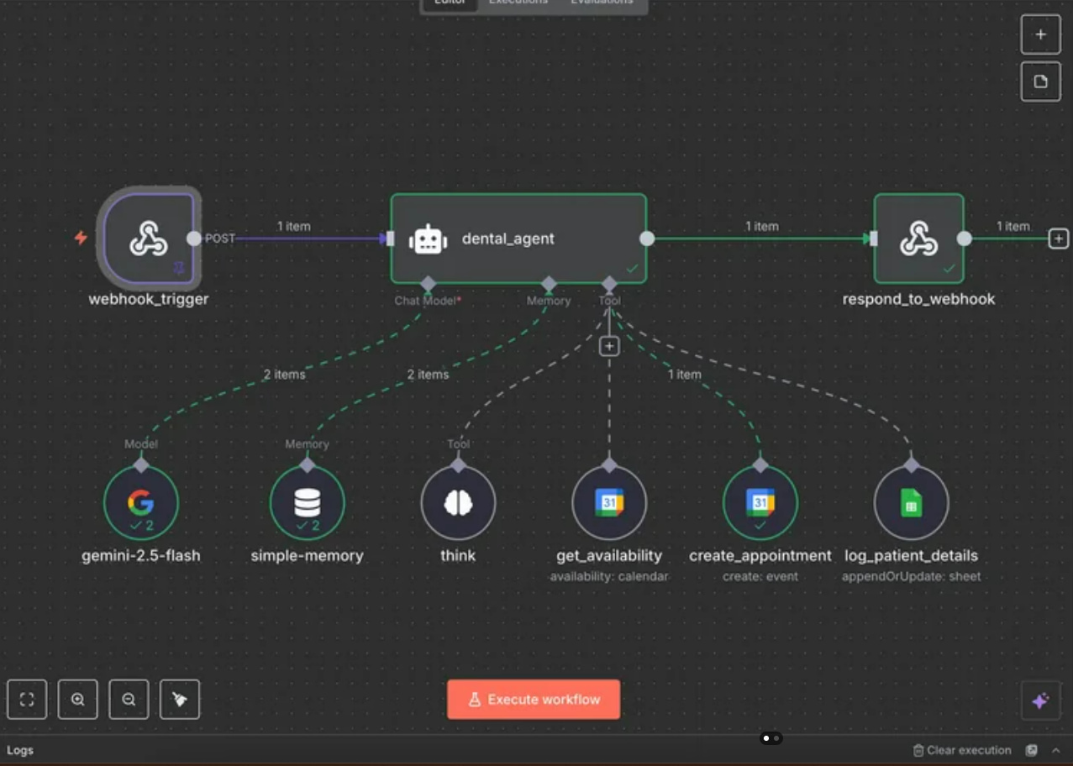Expand the Logs panel chevron
The height and width of the screenshot is (766, 1073).
tap(1056, 750)
